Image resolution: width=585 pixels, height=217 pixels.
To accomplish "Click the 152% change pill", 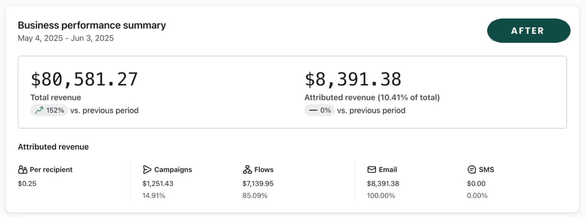I will [49, 110].
